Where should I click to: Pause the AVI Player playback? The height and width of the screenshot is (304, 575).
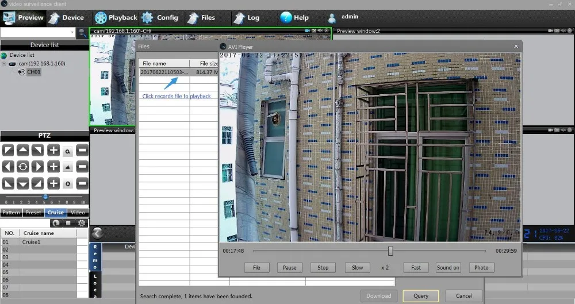click(290, 268)
